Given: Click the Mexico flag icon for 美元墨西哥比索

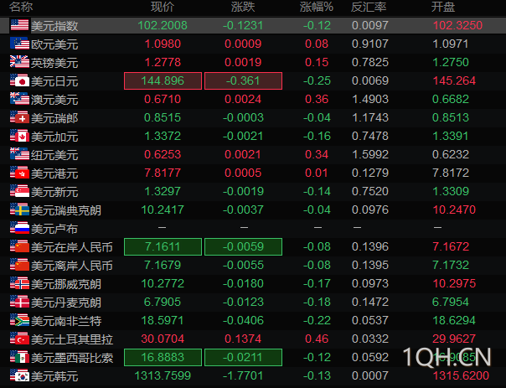Looking at the screenshot, I should point(19,357).
